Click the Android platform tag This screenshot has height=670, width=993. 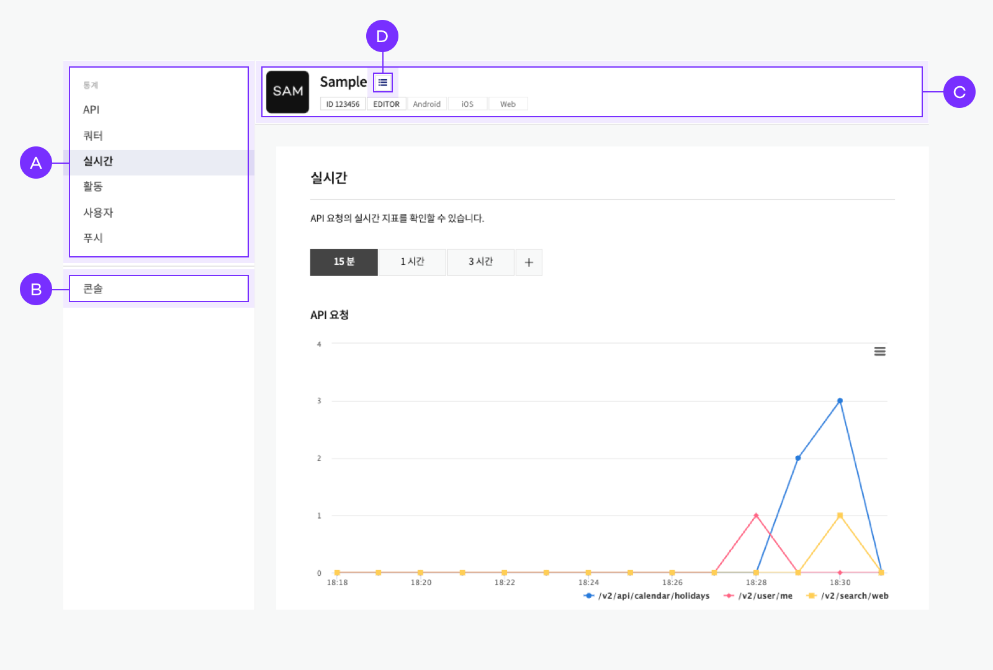pyautogui.click(x=427, y=104)
